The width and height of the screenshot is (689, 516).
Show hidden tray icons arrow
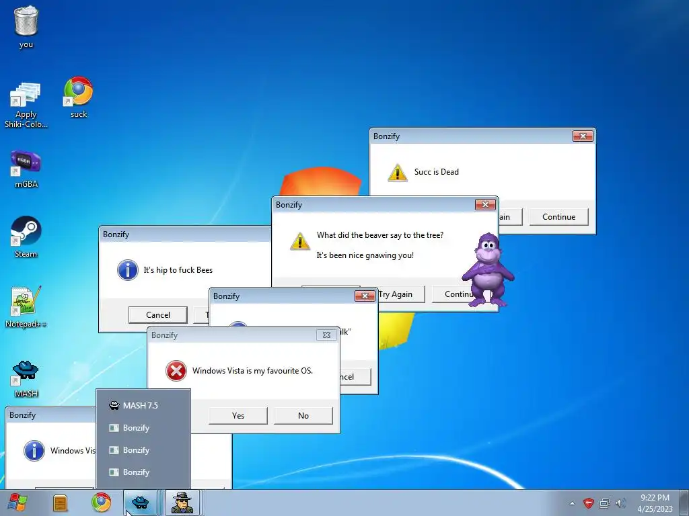click(x=572, y=503)
